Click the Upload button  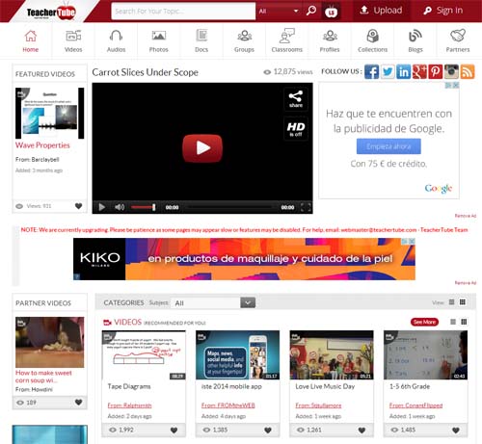(x=381, y=11)
